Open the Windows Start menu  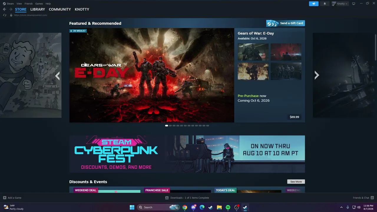click(x=132, y=207)
